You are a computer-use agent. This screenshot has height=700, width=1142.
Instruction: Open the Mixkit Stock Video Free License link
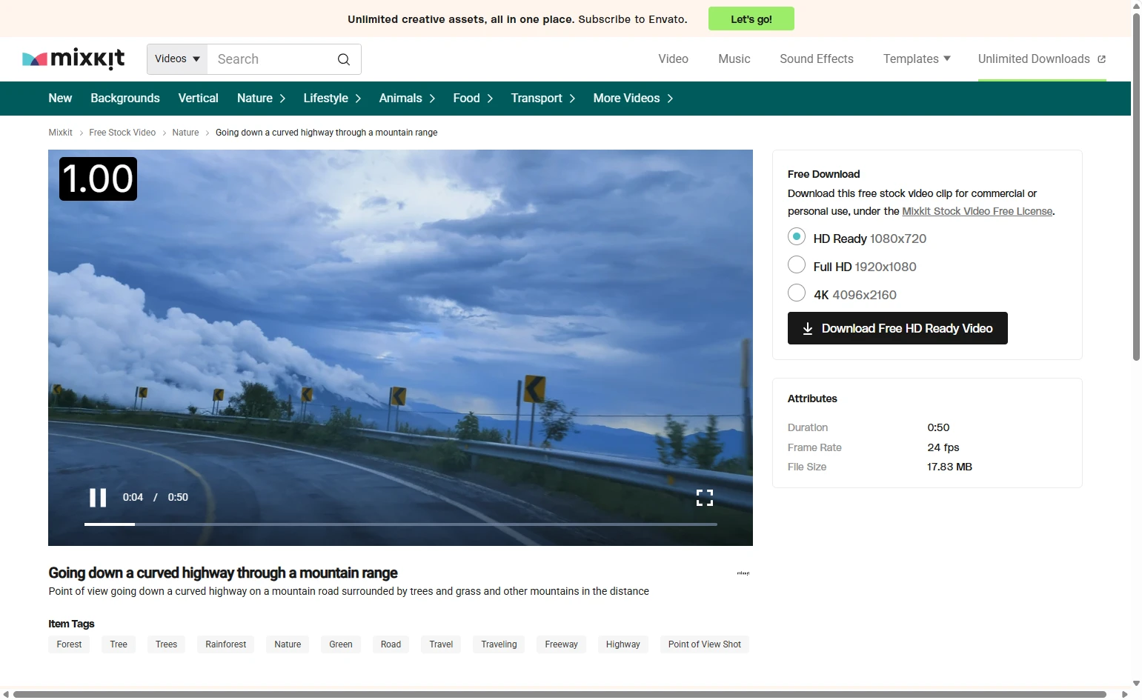coord(977,212)
